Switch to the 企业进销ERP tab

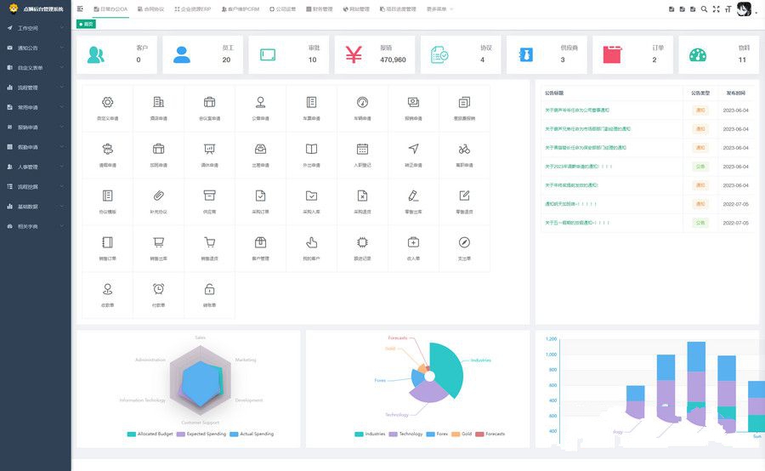coord(195,9)
